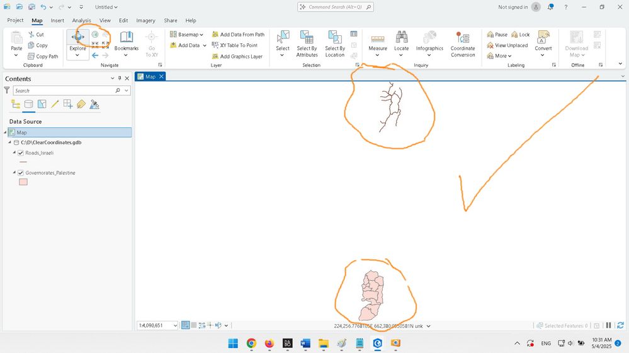Click the Bookmarks icon

(x=127, y=37)
